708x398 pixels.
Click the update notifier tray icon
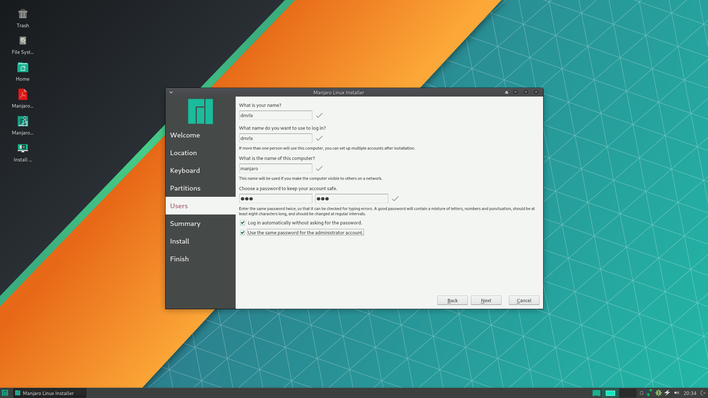coord(658,393)
